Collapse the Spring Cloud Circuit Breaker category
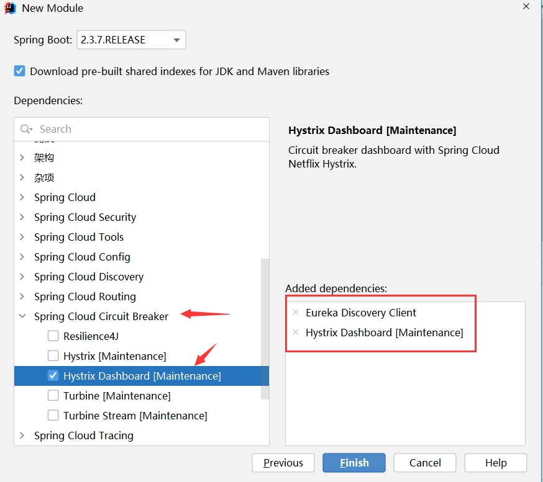The image size is (543, 482). click(22, 316)
